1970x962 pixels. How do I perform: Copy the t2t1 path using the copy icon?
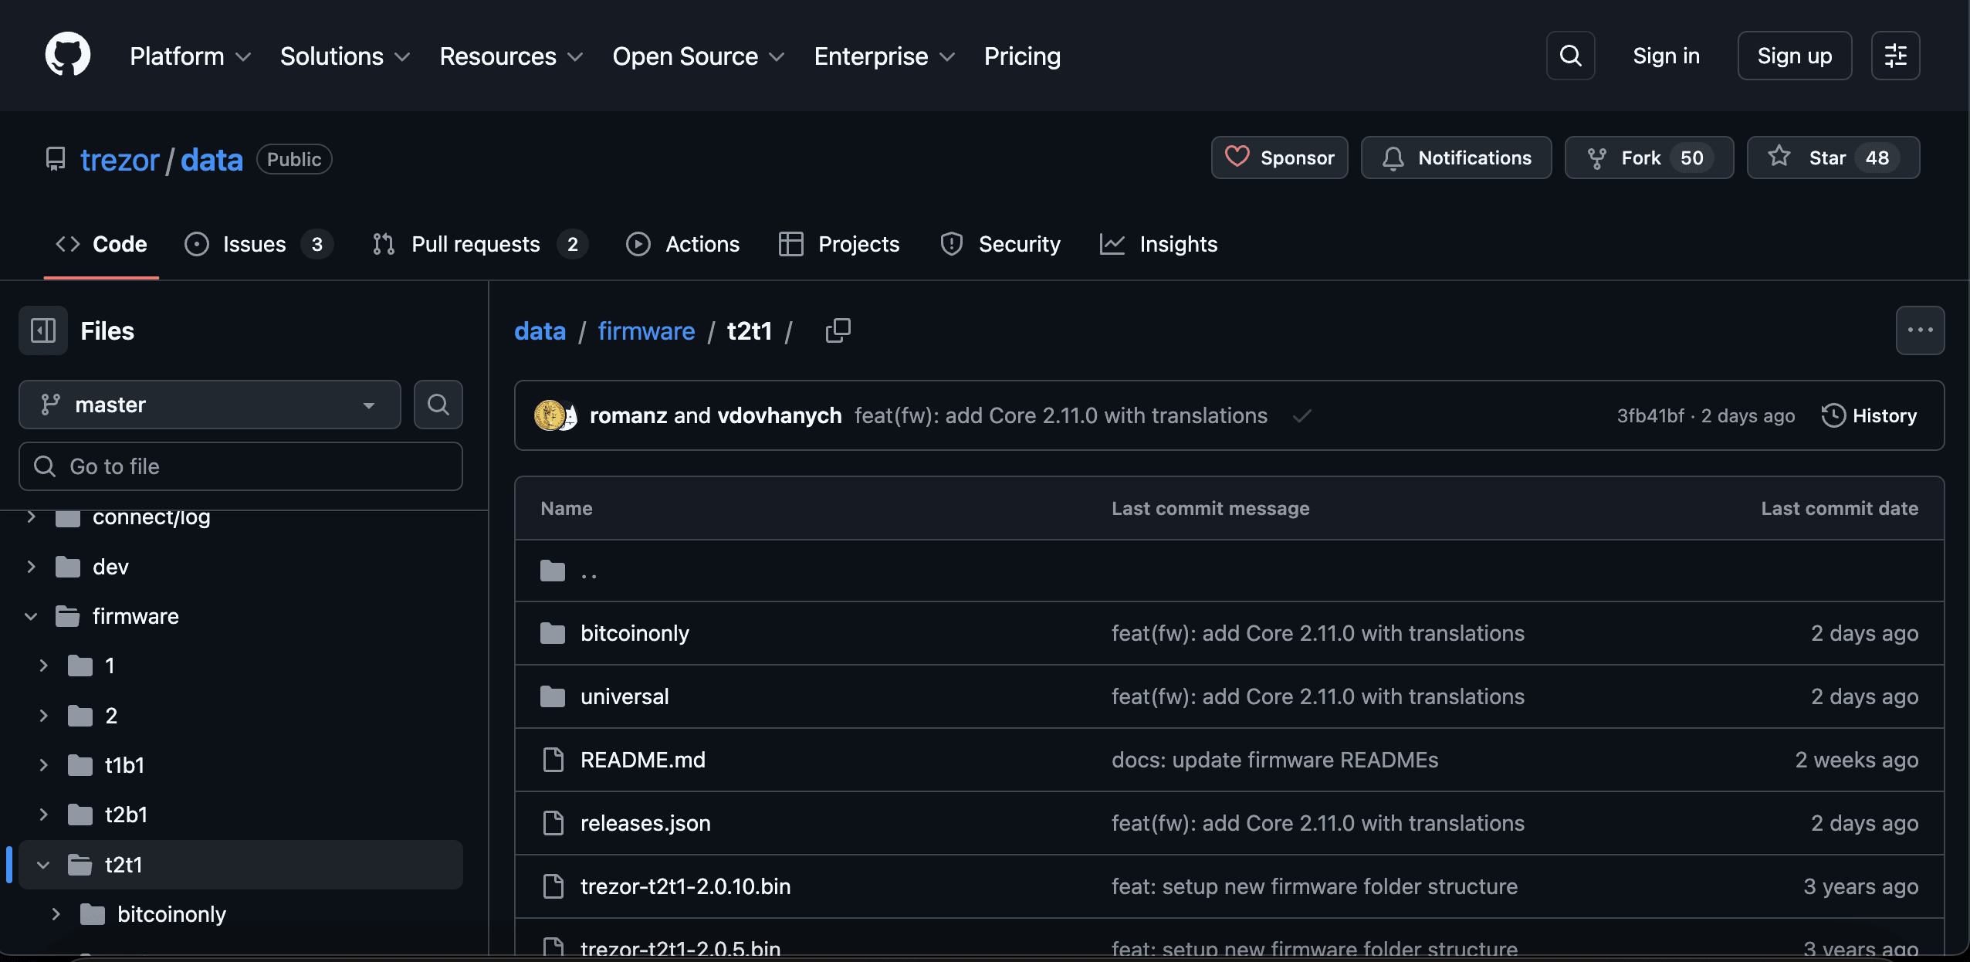point(838,330)
